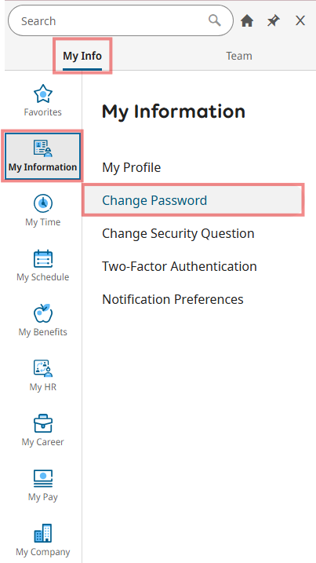Image resolution: width=316 pixels, height=563 pixels.
Task: Pin the menu with the pushpin icon
Action: (274, 21)
